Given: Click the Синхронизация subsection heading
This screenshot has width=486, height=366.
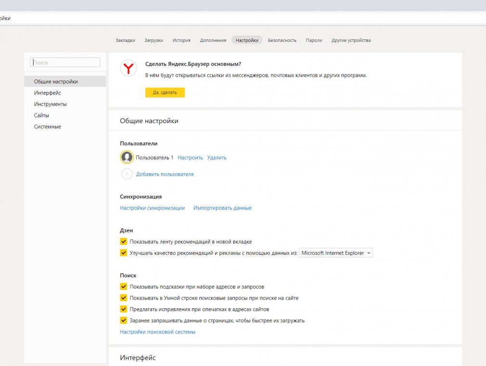Looking at the screenshot, I should pyautogui.click(x=141, y=197).
